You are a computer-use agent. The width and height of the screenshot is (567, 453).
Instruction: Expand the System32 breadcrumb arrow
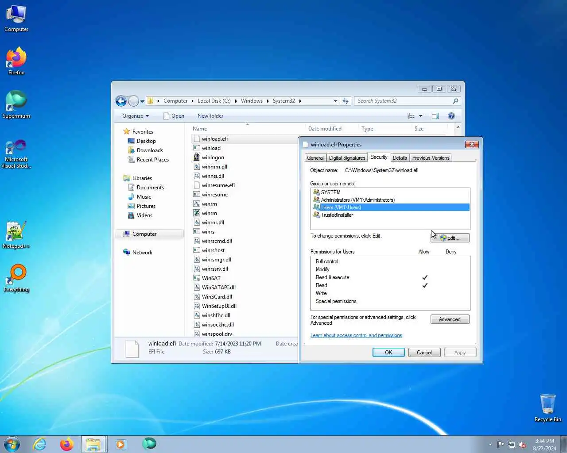point(300,101)
